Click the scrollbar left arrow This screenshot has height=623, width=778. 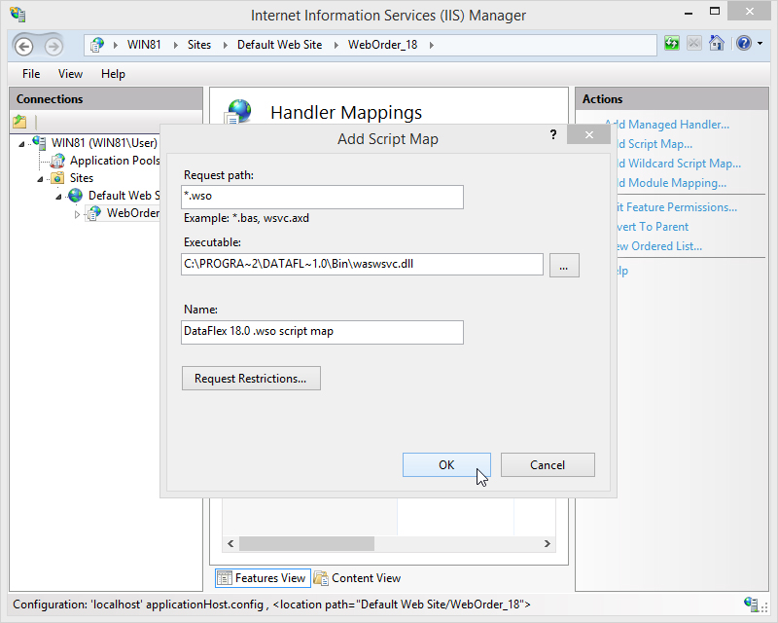[x=230, y=543]
